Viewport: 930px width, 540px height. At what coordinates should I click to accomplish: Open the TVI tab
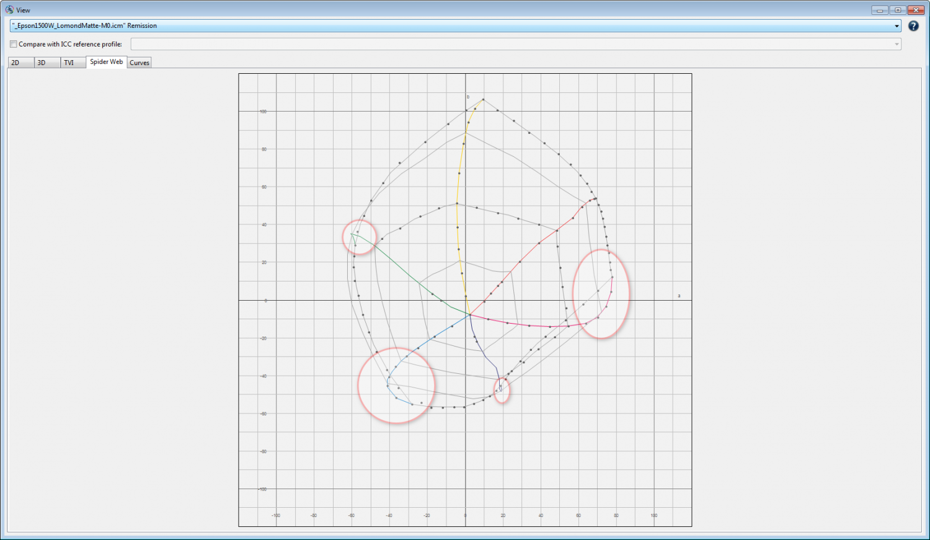pyautogui.click(x=73, y=63)
